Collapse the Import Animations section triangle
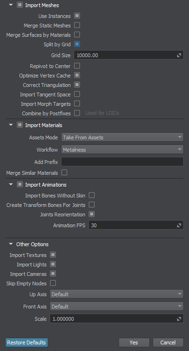The image size is (189, 351). click(11, 184)
